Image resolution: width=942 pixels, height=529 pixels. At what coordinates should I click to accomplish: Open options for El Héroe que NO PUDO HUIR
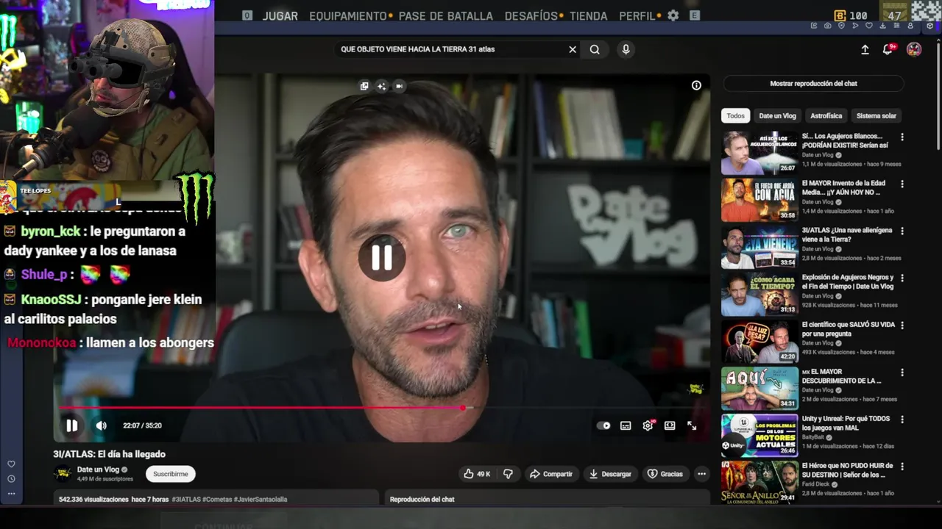tap(902, 467)
